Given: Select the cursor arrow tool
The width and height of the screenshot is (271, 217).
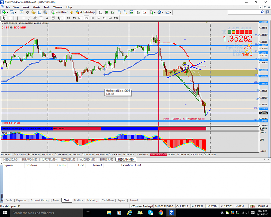Looking at the screenshot, I should pyautogui.click(x=4, y=18).
